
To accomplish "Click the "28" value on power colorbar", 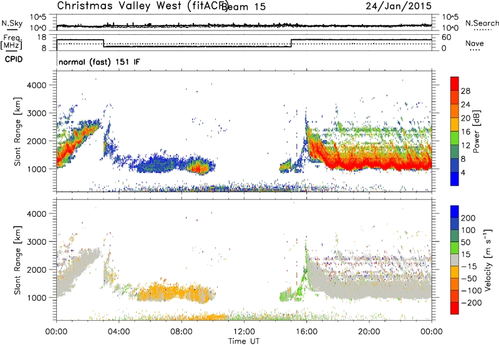I will (465, 91).
